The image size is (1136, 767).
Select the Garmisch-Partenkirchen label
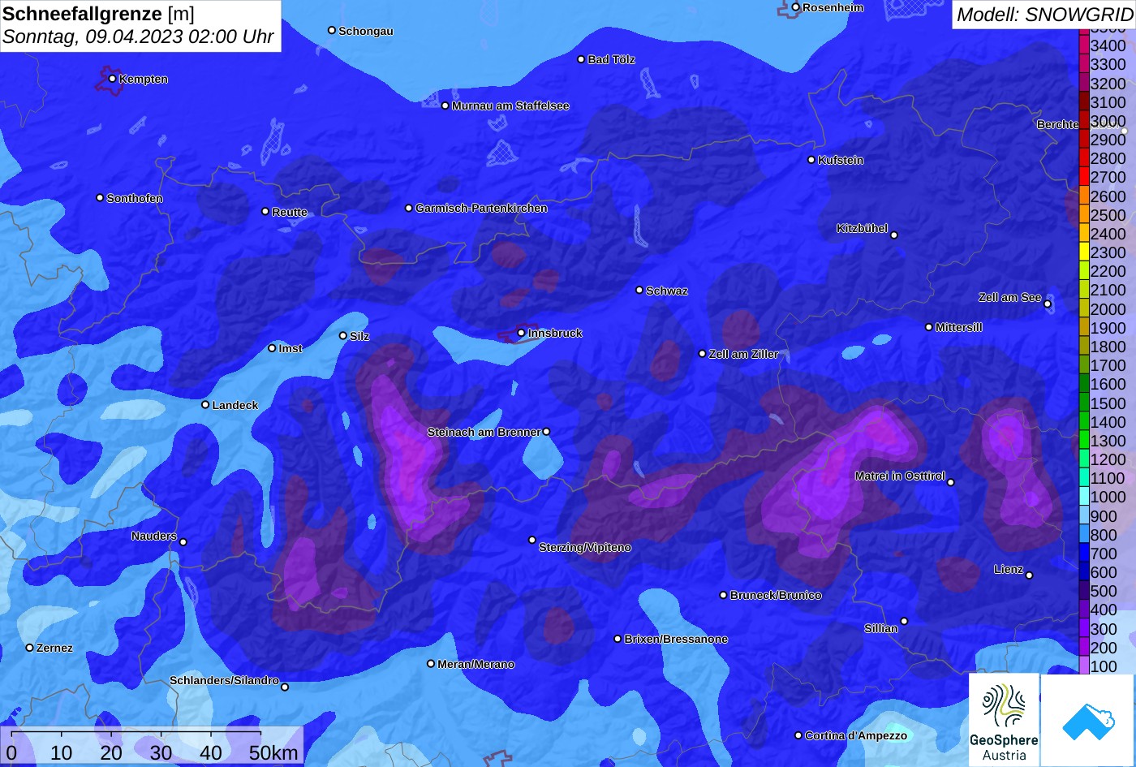[x=481, y=208]
